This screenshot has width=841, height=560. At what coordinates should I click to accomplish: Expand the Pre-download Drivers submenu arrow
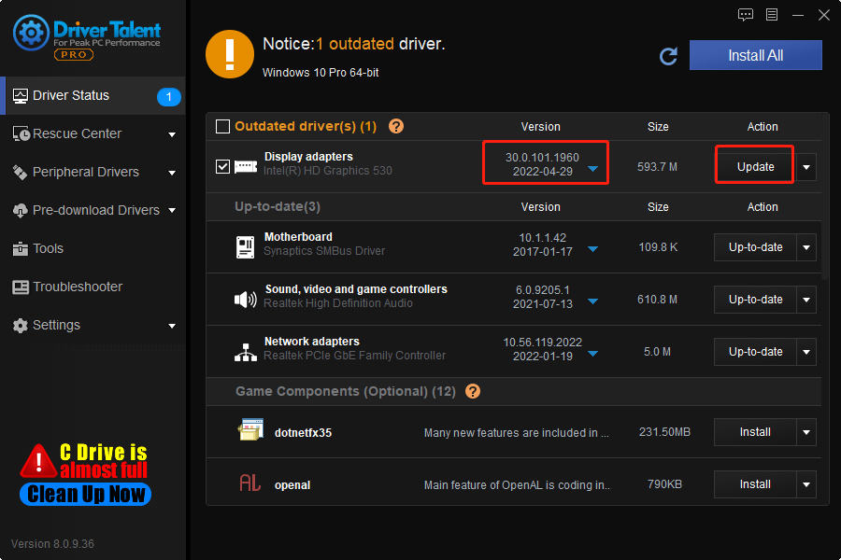click(x=172, y=211)
